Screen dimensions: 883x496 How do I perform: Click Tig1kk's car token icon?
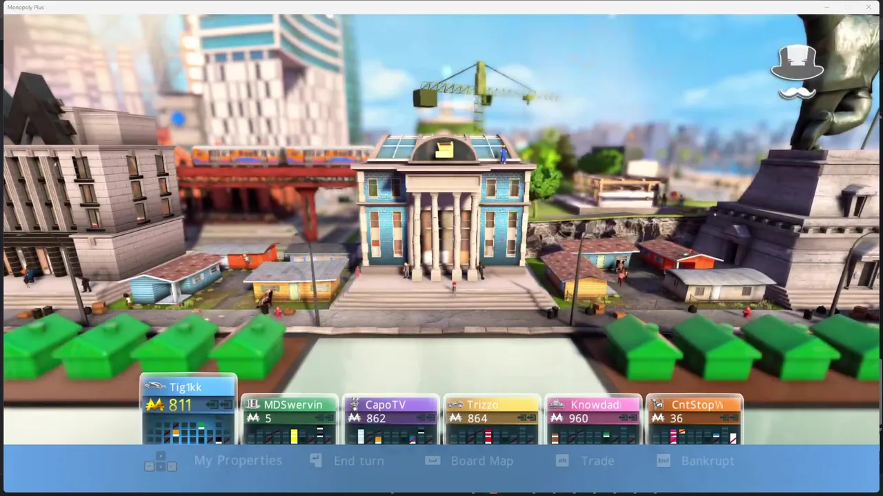tap(155, 386)
